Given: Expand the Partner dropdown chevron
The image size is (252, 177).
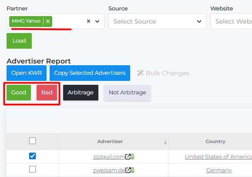Looking at the screenshot, I should pyautogui.click(x=97, y=21).
